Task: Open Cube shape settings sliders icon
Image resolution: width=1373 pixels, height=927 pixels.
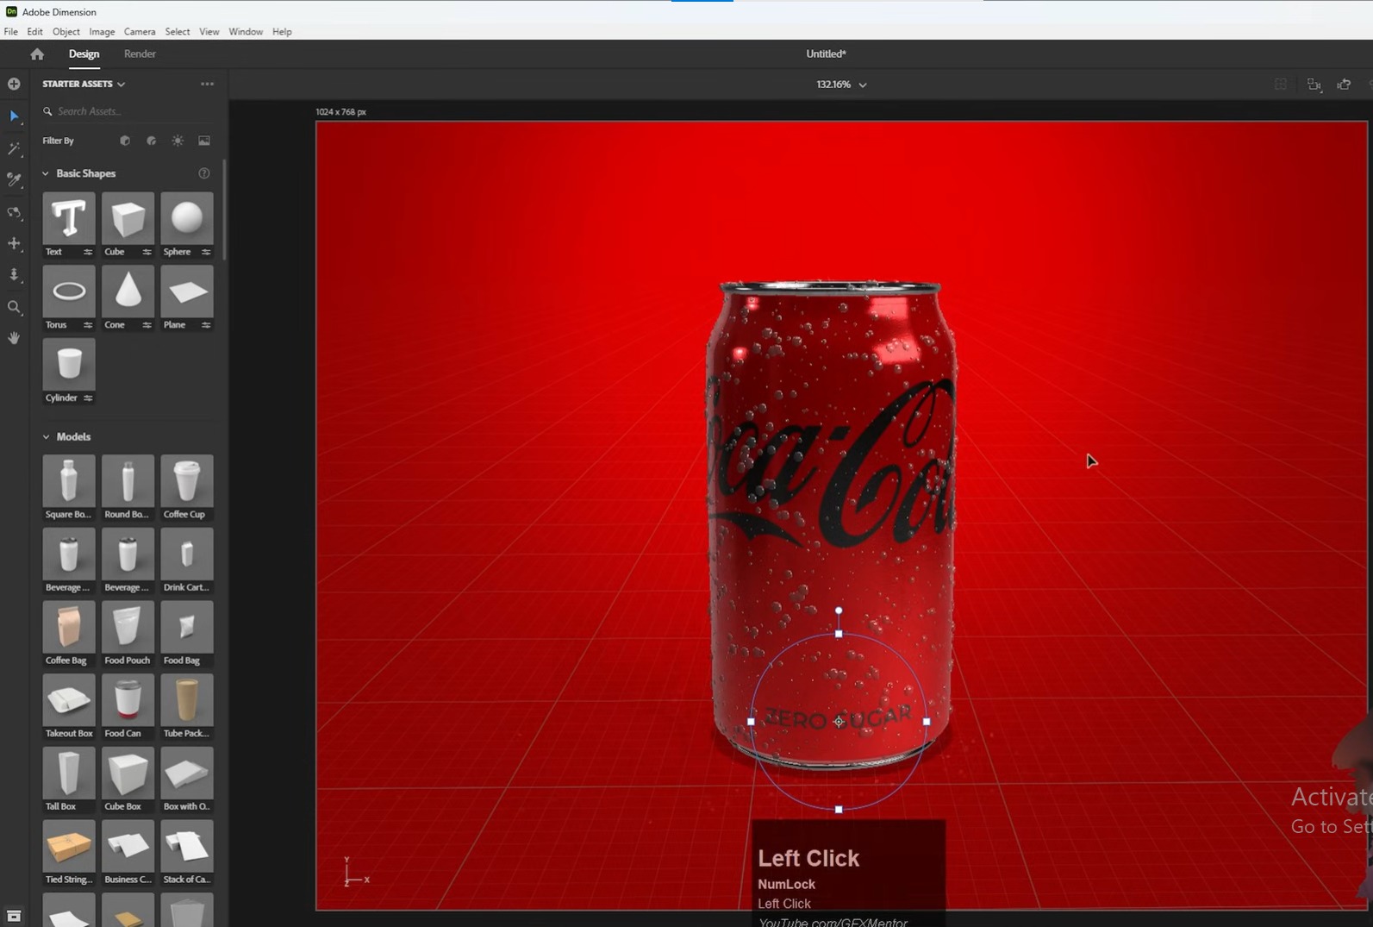Action: (147, 252)
